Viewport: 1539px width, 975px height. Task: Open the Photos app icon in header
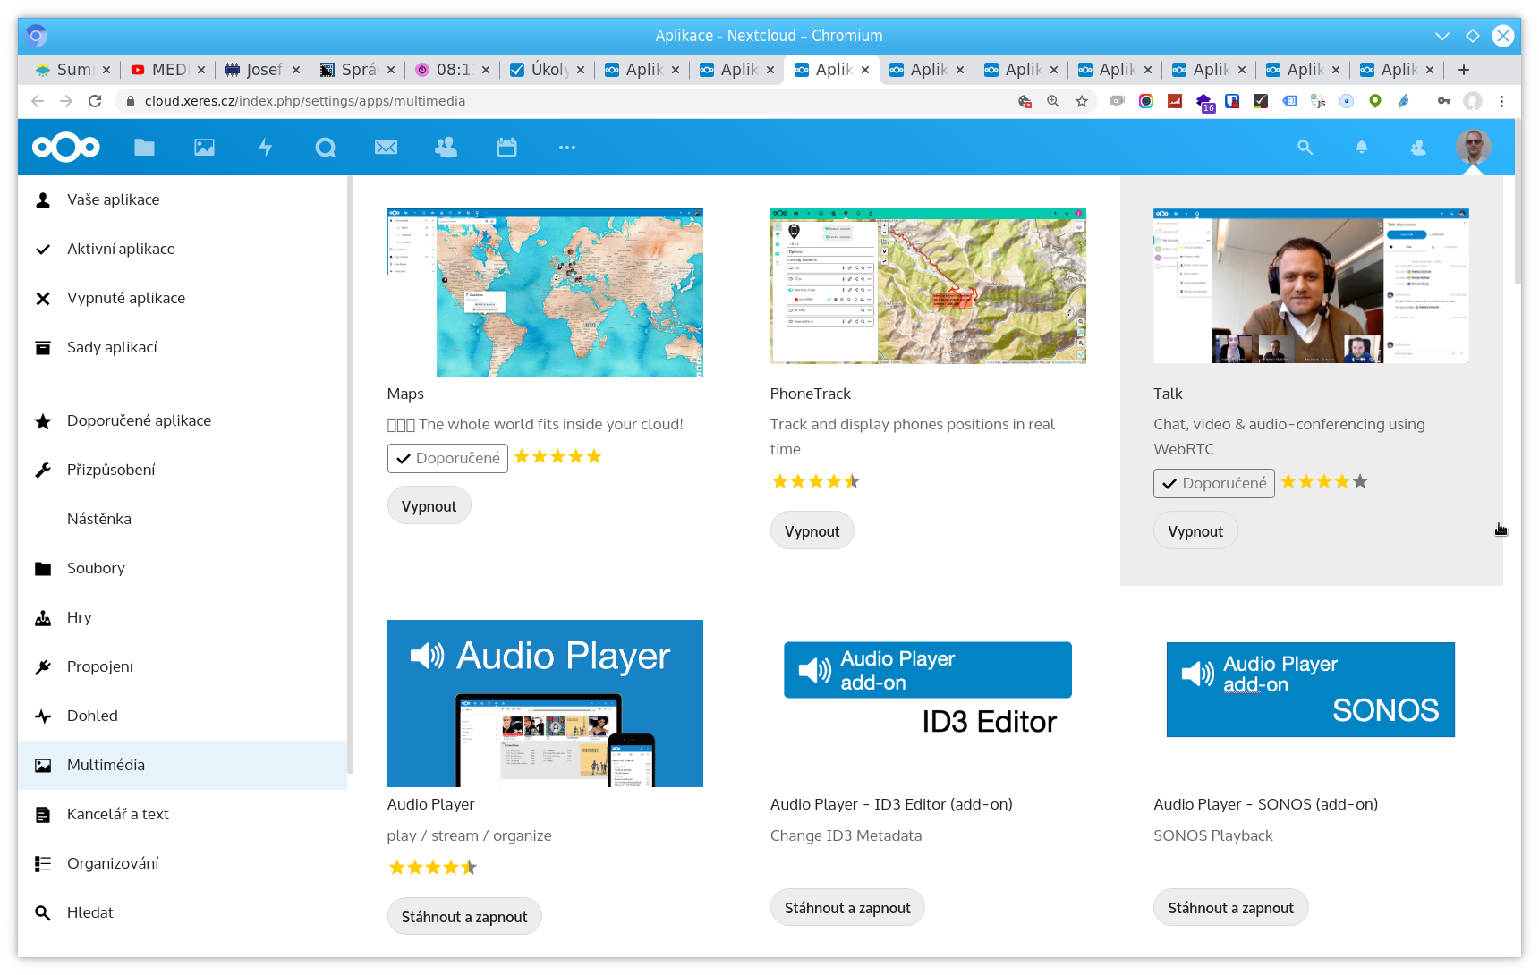(x=205, y=148)
